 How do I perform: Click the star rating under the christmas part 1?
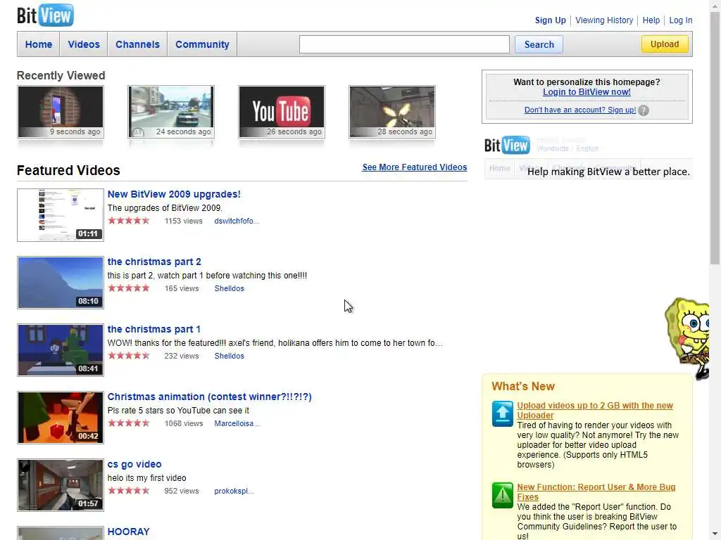point(129,356)
